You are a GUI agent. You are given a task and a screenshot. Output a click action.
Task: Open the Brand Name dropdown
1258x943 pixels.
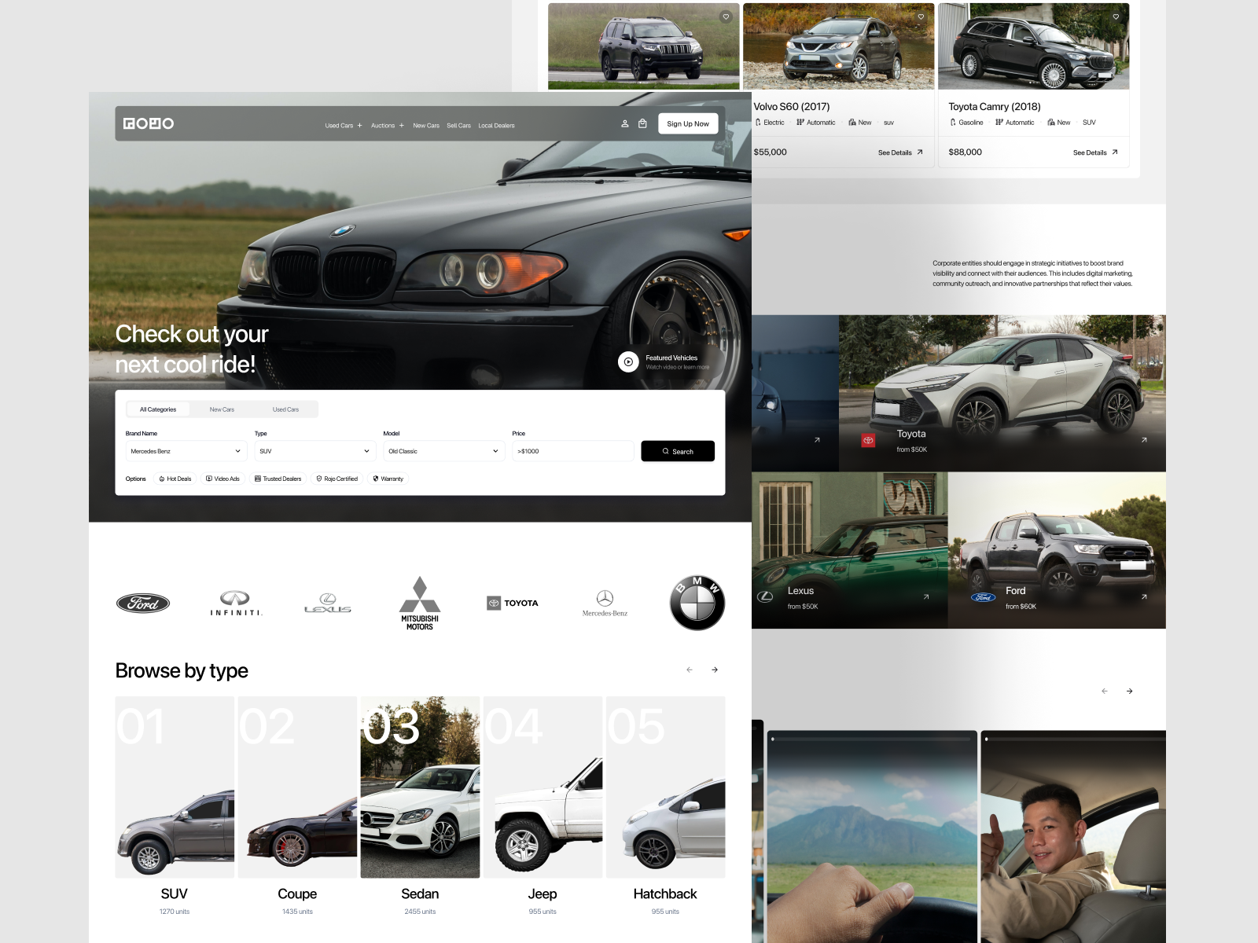[x=186, y=451]
